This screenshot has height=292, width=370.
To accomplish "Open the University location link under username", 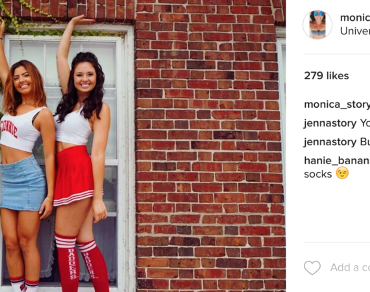I will click(355, 31).
